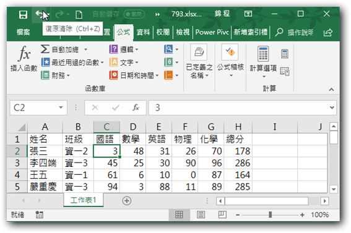Open the Name Box dropdown arrow
This screenshot has height=233, width=351.
pyautogui.click(x=61, y=108)
